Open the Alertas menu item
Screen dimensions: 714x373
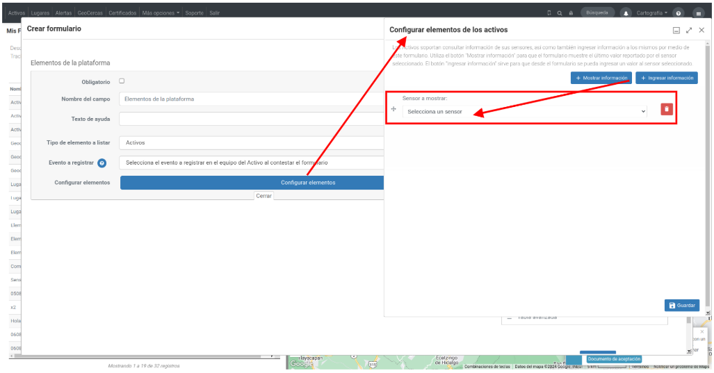pyautogui.click(x=63, y=13)
